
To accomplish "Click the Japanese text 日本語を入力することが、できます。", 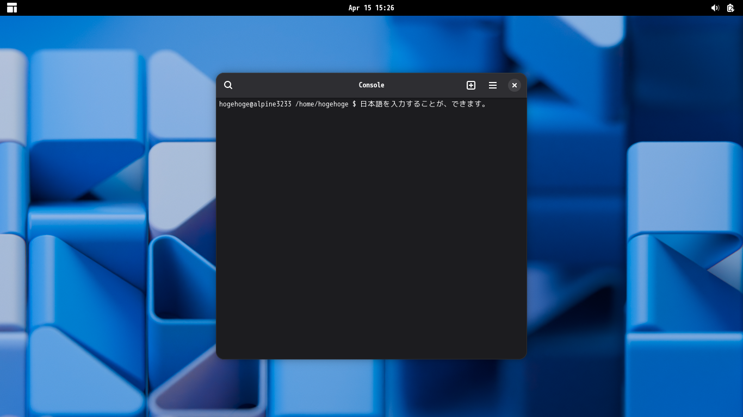I will pos(423,104).
